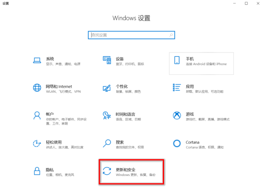Open the 搜索 settings category label
This screenshot has height=192, width=261.
pos(120,142)
